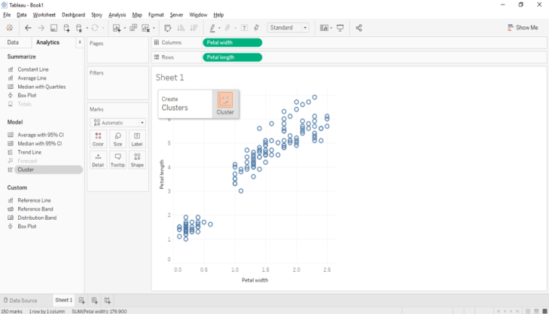Click the Size marks card button

pos(117,139)
